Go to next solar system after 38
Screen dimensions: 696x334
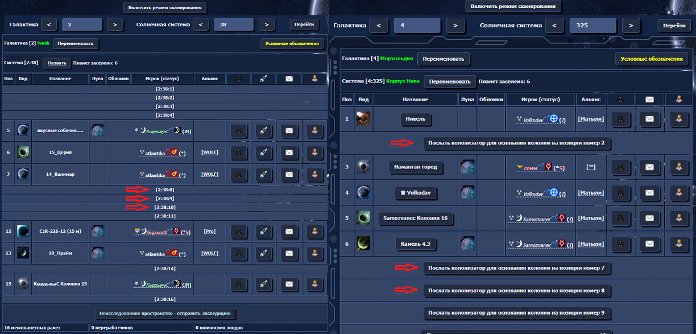point(267,24)
